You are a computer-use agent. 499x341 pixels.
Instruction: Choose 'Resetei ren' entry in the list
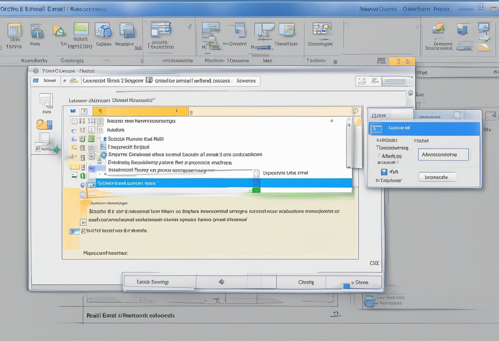[x=141, y=121]
